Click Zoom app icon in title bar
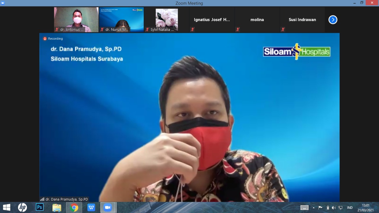This screenshot has width=379, height=213. [x=3, y=3]
